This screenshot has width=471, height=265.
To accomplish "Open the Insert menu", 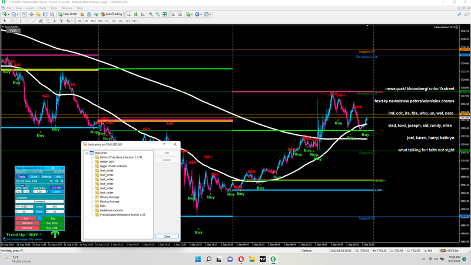I will click(29, 8).
